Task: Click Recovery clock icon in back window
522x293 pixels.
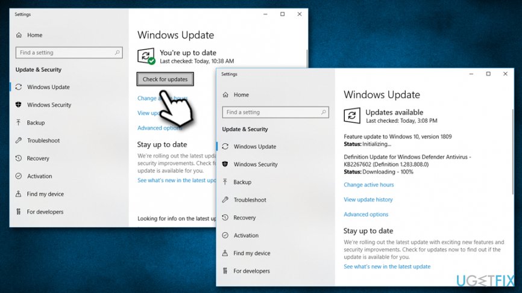Action: click(x=19, y=158)
